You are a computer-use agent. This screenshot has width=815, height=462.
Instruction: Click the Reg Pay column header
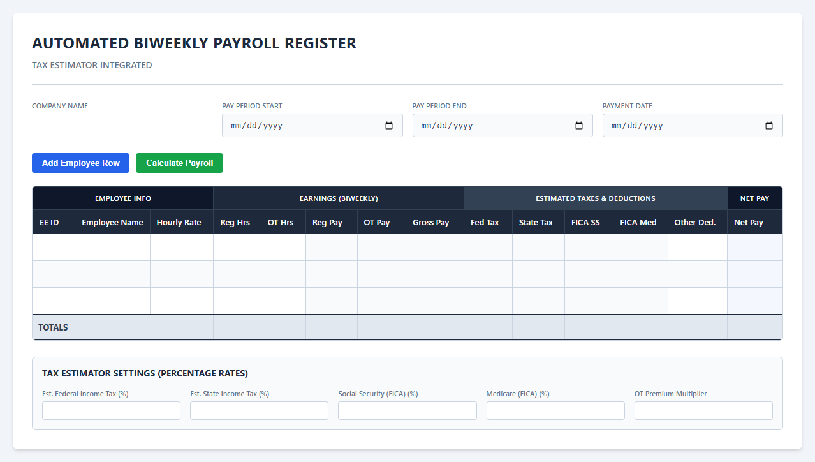(x=332, y=222)
